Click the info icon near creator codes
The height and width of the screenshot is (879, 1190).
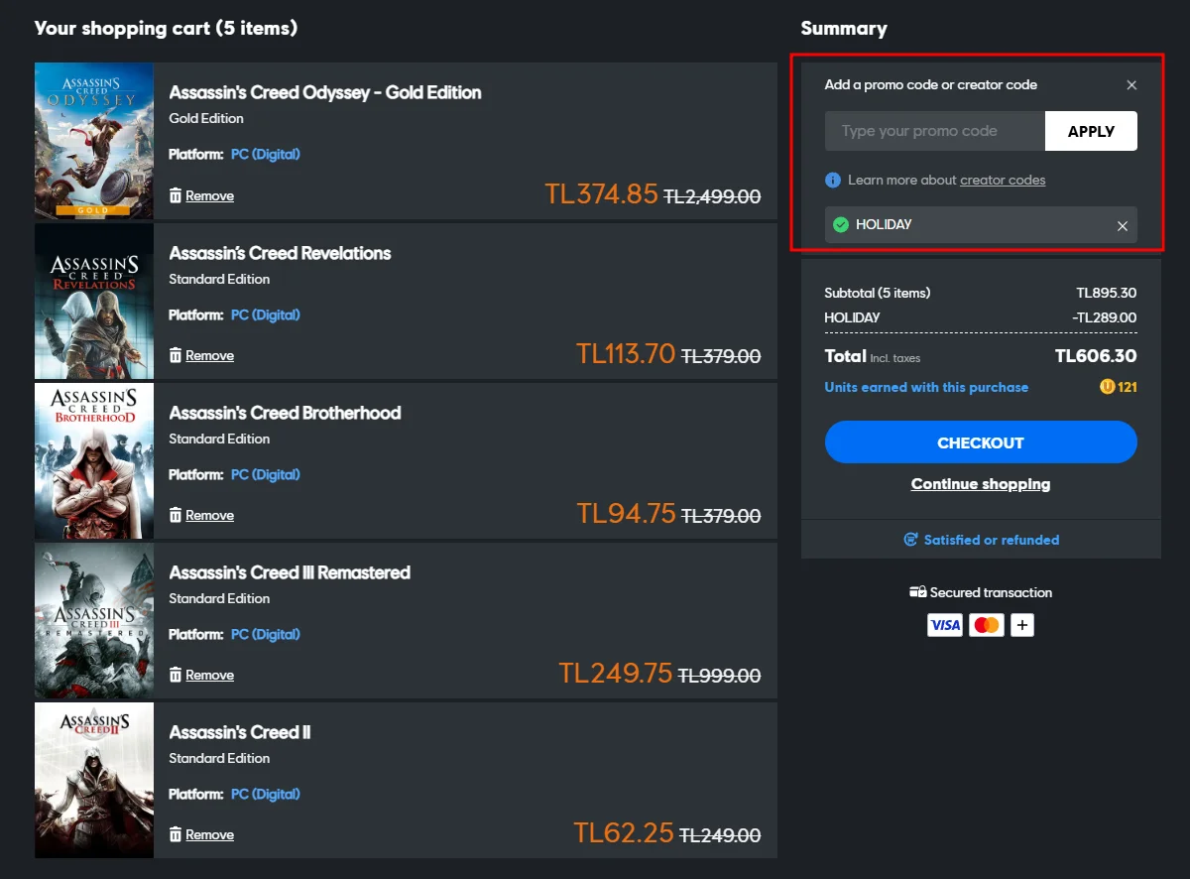point(833,181)
